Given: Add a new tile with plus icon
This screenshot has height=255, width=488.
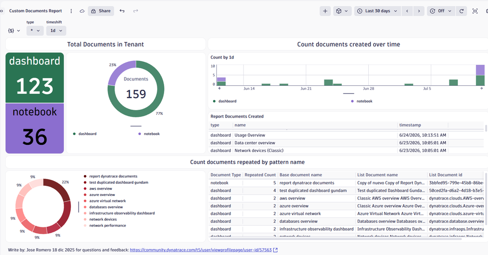Looking at the screenshot, I should point(325,11).
